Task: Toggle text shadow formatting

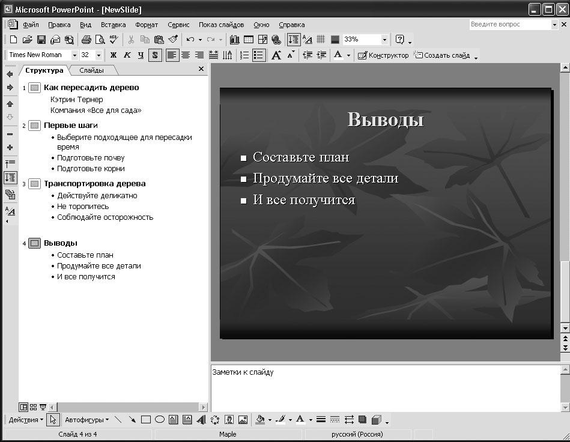Action: tap(155, 55)
